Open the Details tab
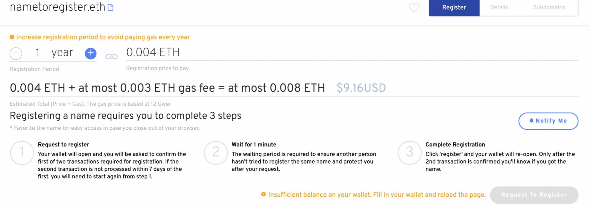This screenshot has width=595, height=205. [499, 8]
